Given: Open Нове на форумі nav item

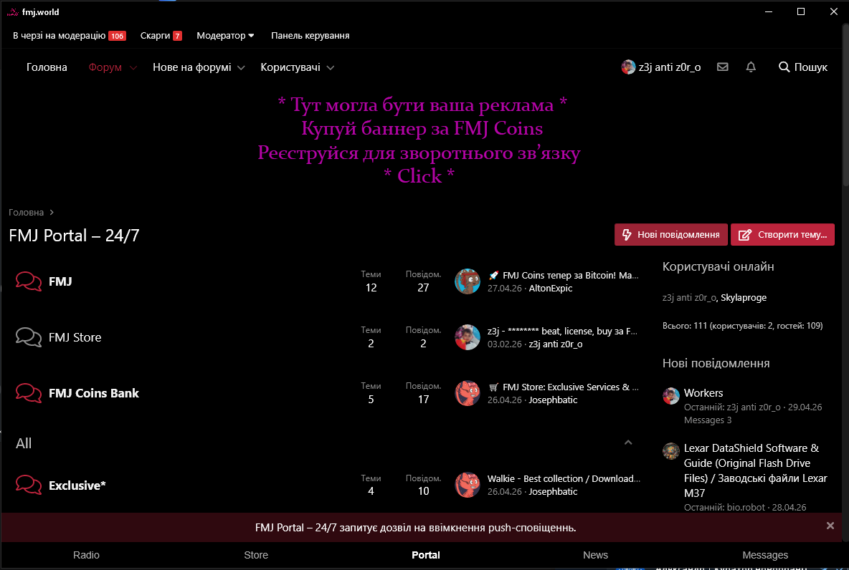Looking at the screenshot, I should point(191,67).
